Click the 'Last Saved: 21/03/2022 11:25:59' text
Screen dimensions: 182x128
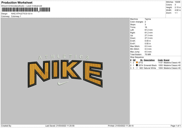pos(60,126)
